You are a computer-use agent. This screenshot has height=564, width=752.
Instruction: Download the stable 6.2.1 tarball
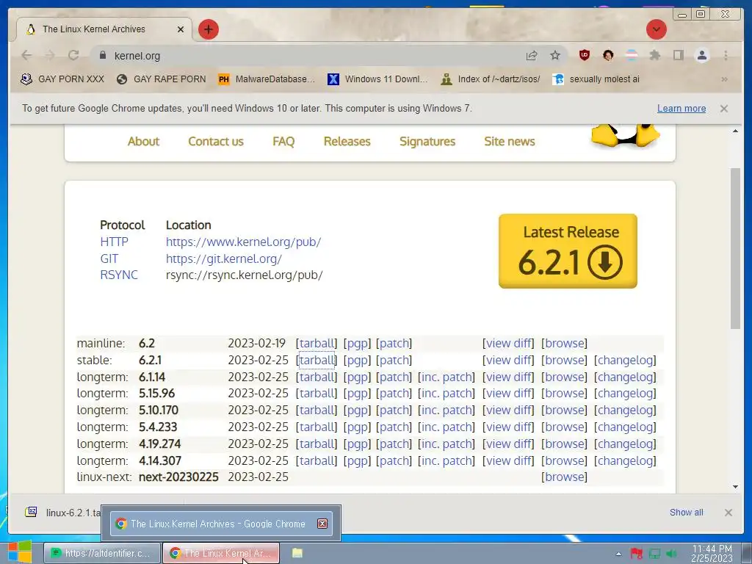(317, 360)
